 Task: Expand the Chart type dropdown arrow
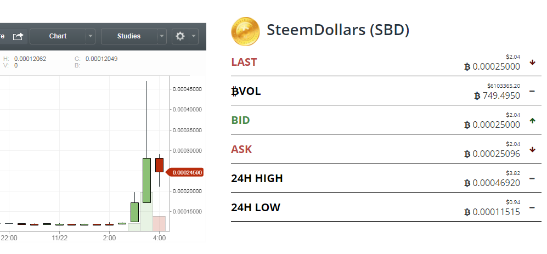coord(91,36)
